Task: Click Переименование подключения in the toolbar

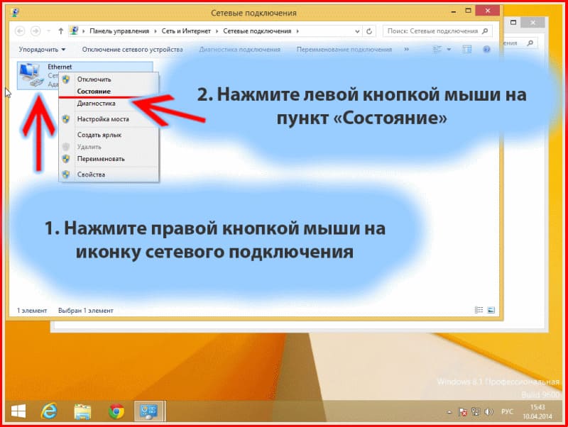Action: [x=344, y=49]
